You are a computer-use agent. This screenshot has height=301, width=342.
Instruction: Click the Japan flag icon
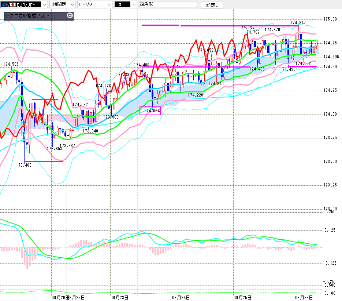(x=13, y=5)
